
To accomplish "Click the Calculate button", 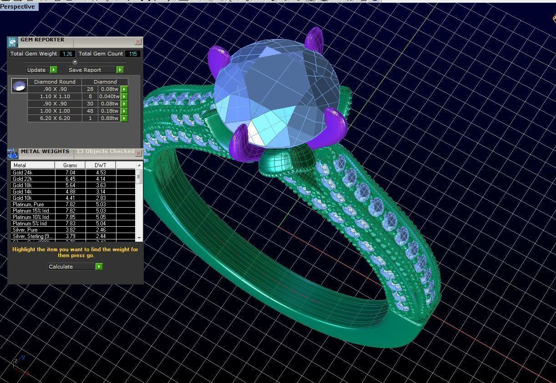I will 71,267.
